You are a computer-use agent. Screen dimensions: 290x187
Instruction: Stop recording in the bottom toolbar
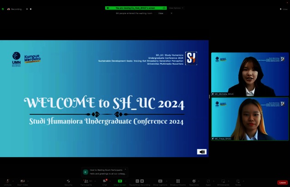[x=142, y=181]
